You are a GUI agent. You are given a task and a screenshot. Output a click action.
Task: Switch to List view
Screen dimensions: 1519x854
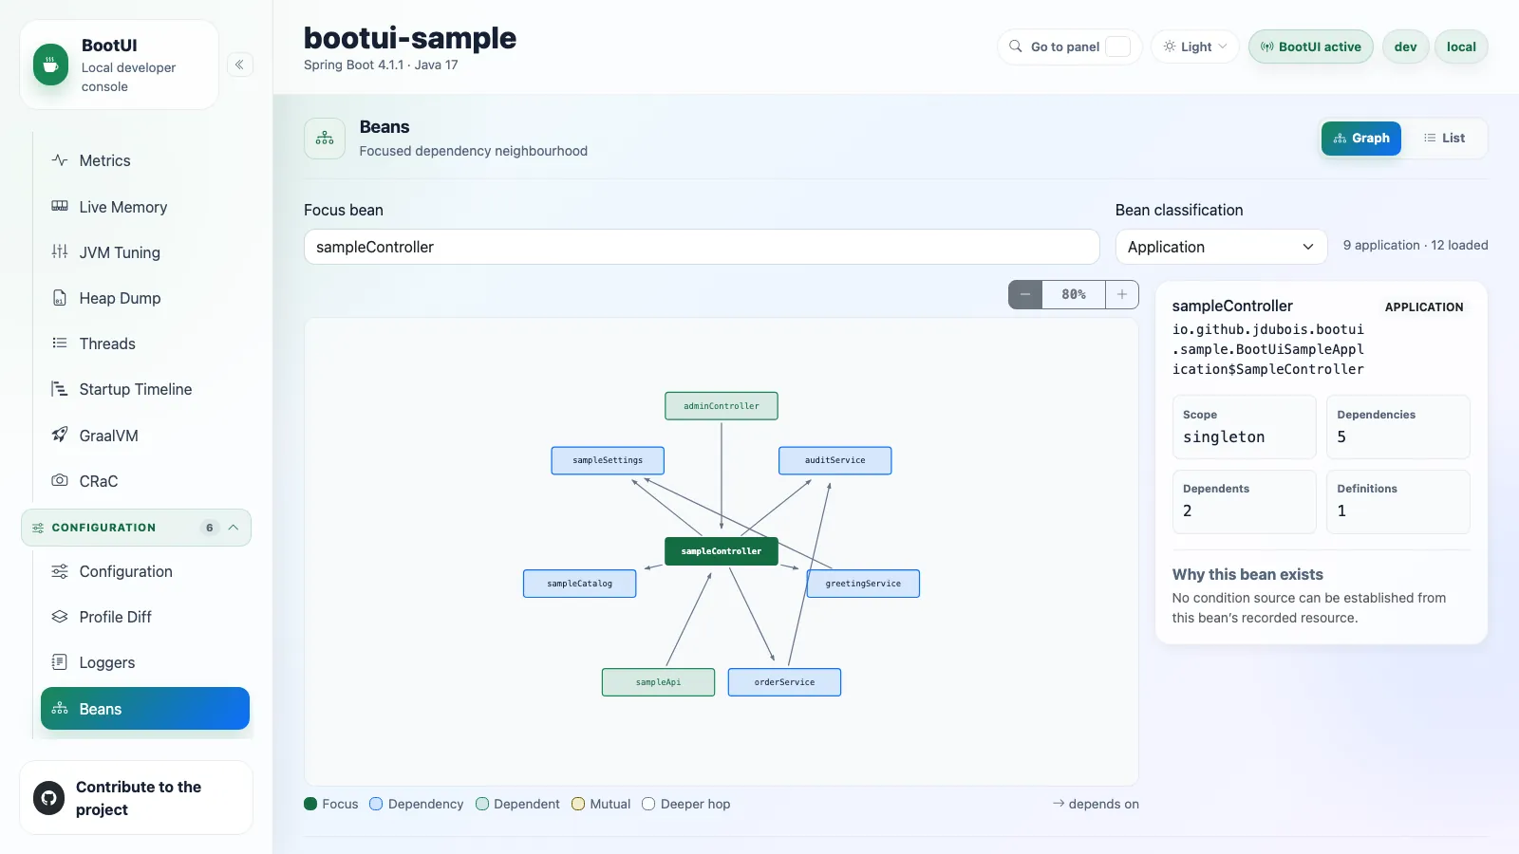[x=1444, y=139]
